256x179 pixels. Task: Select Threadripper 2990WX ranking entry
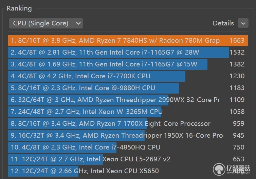128,100
